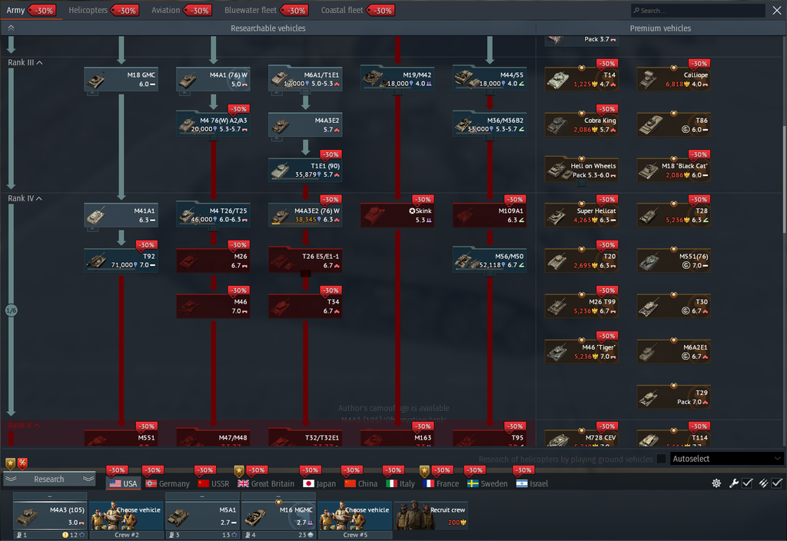
Task: Expand the M56/M50 vehicle group
Action: (x=490, y=261)
